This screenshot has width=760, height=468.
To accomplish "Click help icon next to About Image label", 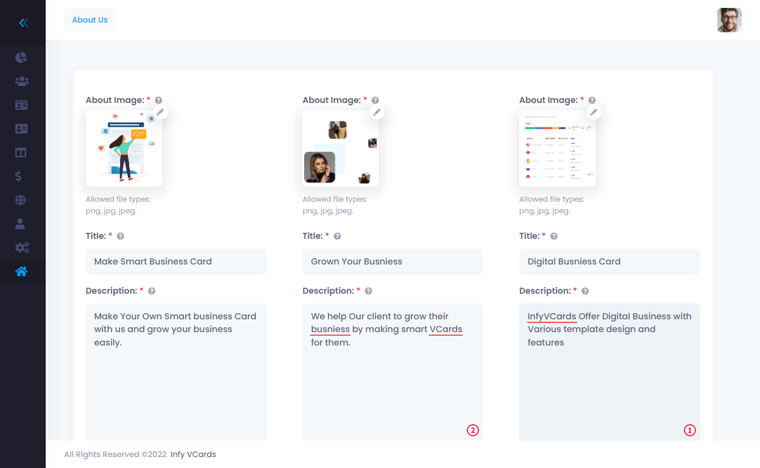I will pyautogui.click(x=158, y=100).
